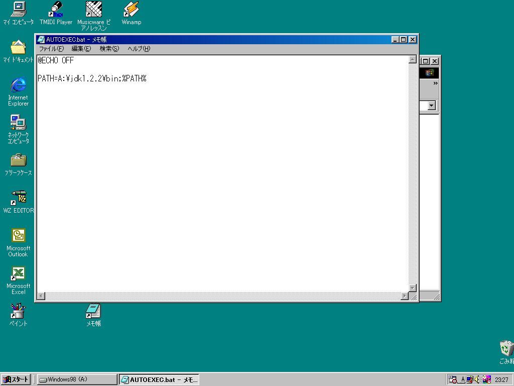Expand the background window toolbar chevron
Image resolution: width=514 pixels, height=386 pixels.
click(x=435, y=83)
